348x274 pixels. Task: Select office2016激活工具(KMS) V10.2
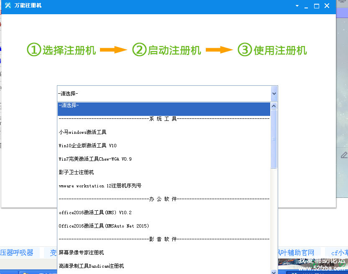95,213
